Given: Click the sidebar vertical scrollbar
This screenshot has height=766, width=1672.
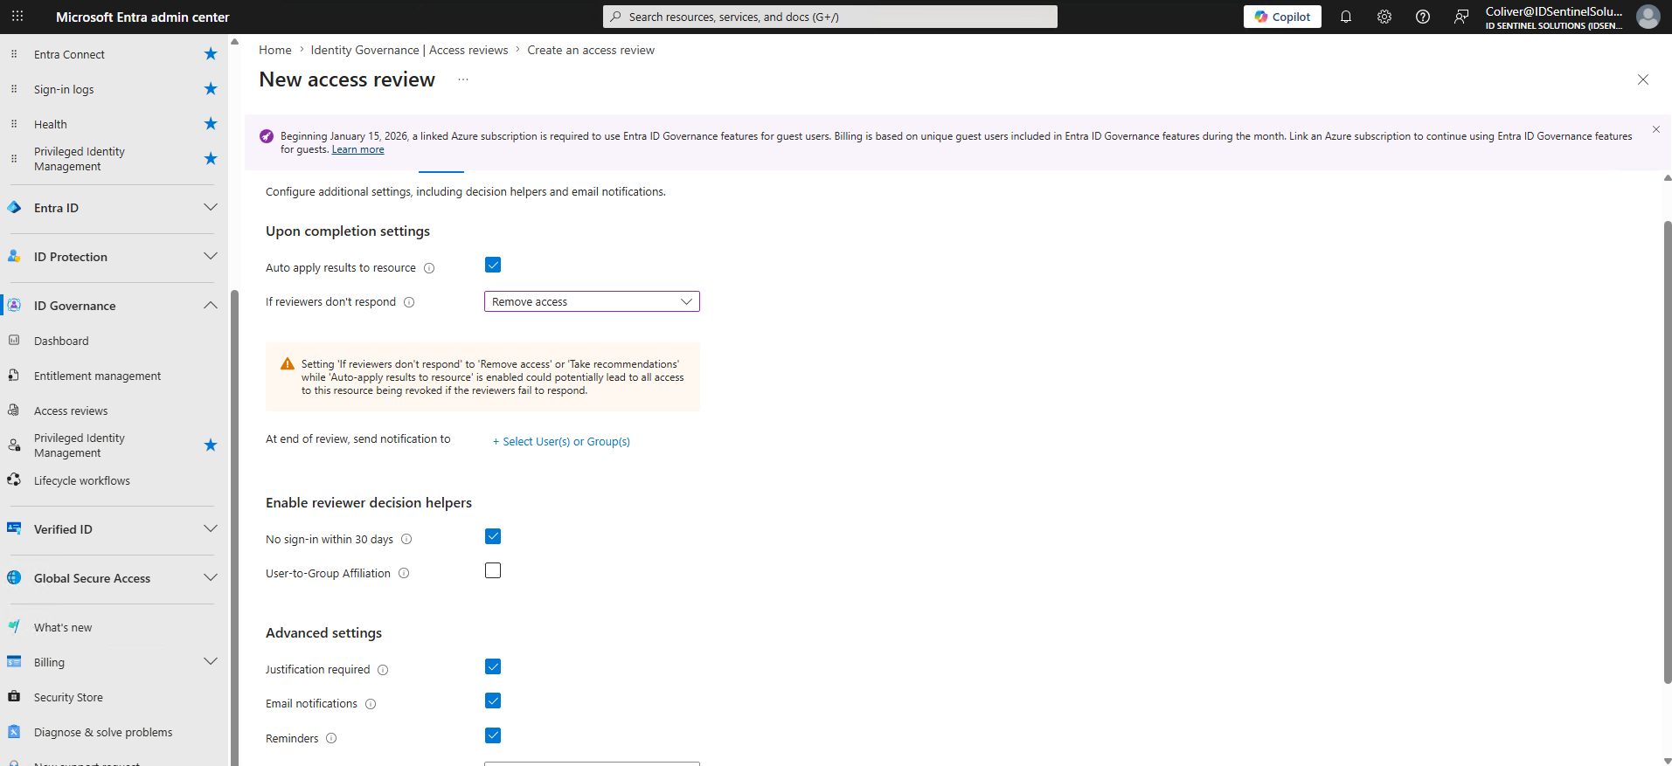Looking at the screenshot, I should (234, 528).
